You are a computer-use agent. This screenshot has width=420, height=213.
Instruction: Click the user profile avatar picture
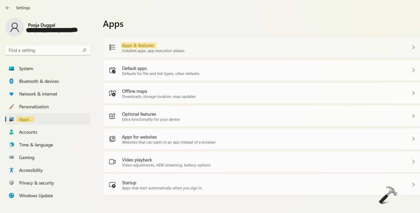click(x=15, y=27)
